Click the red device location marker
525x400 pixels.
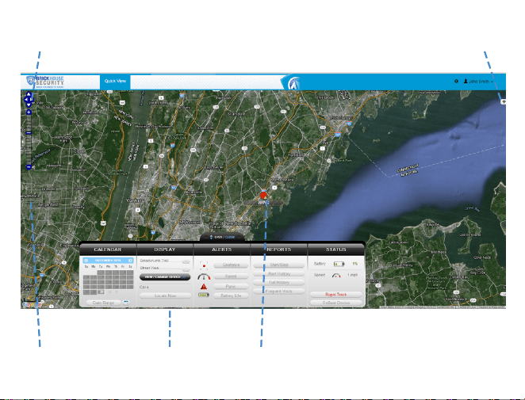point(263,196)
